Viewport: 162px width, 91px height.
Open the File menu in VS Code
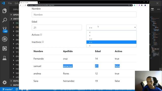10,3
